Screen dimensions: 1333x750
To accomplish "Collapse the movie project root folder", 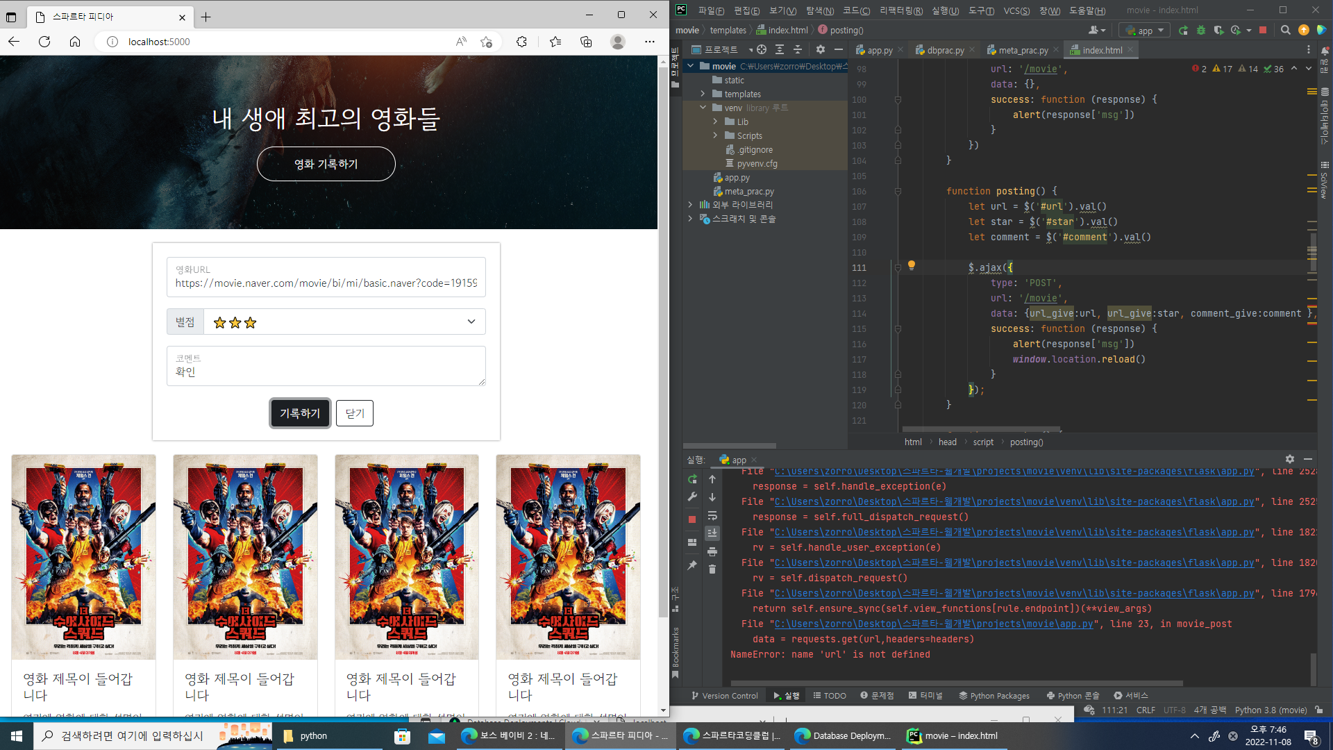I will click(x=691, y=66).
